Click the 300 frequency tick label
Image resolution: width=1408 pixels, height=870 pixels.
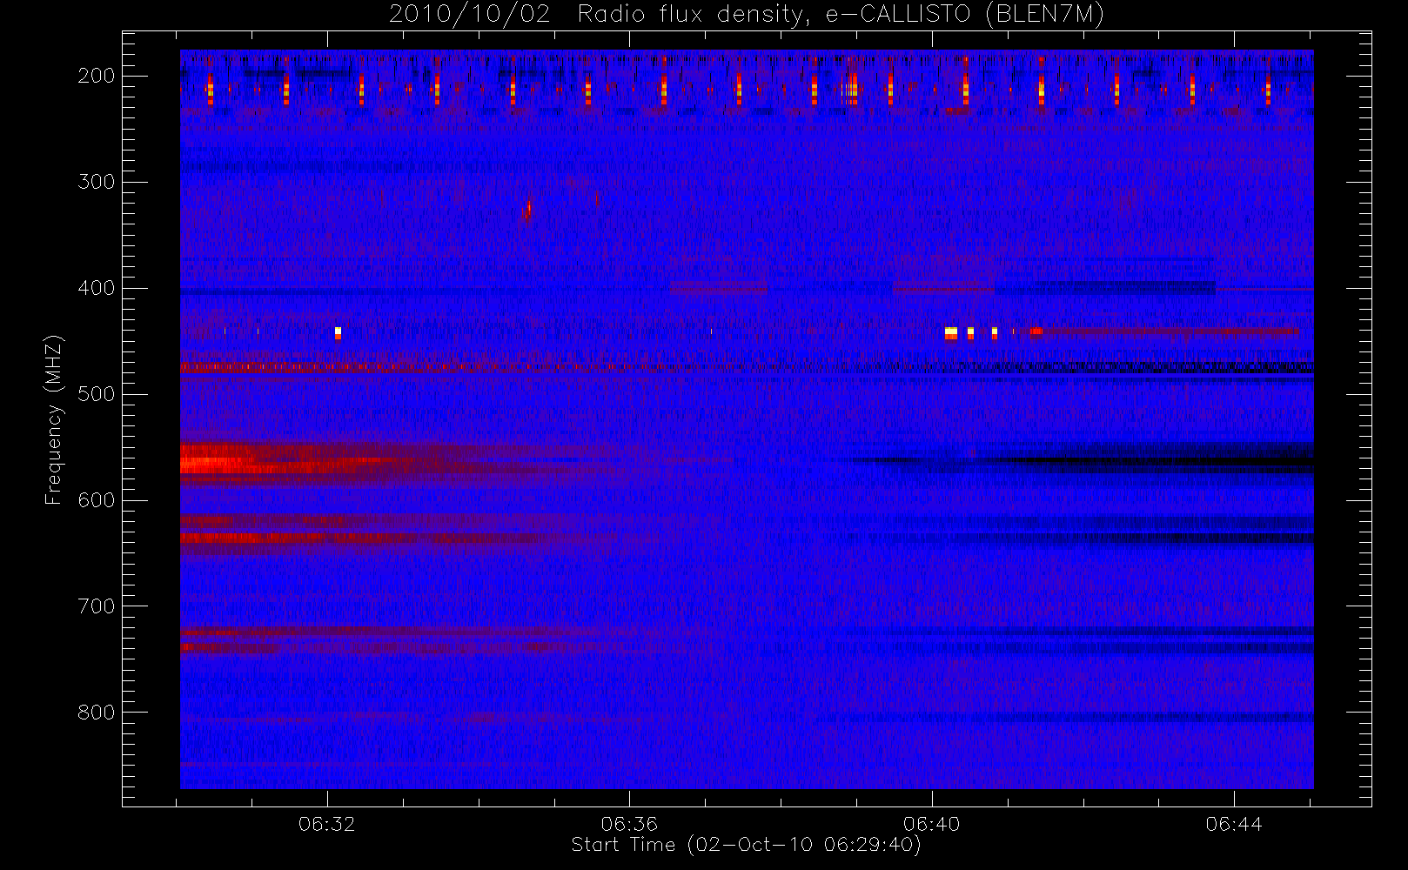point(97,182)
